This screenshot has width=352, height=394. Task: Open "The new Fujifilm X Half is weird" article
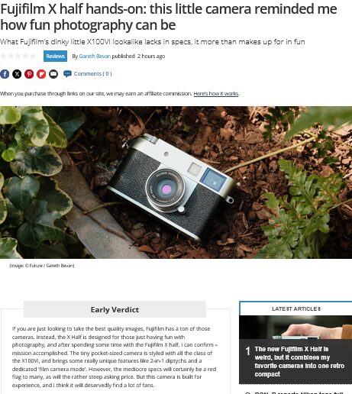point(299,361)
